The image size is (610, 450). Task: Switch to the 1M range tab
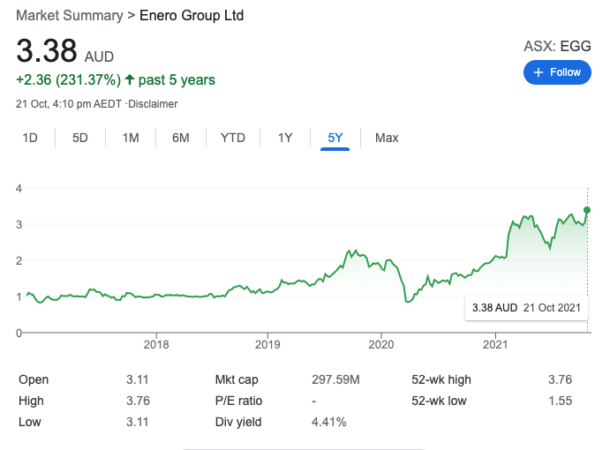(x=131, y=138)
